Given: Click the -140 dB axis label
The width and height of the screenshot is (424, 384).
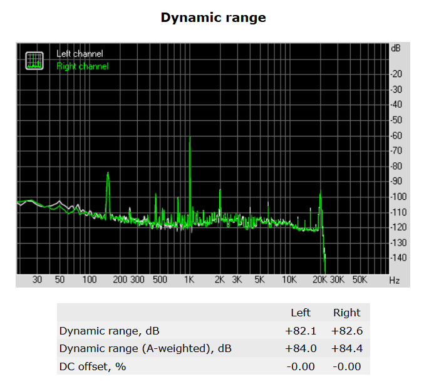Looking at the screenshot, I should [398, 257].
